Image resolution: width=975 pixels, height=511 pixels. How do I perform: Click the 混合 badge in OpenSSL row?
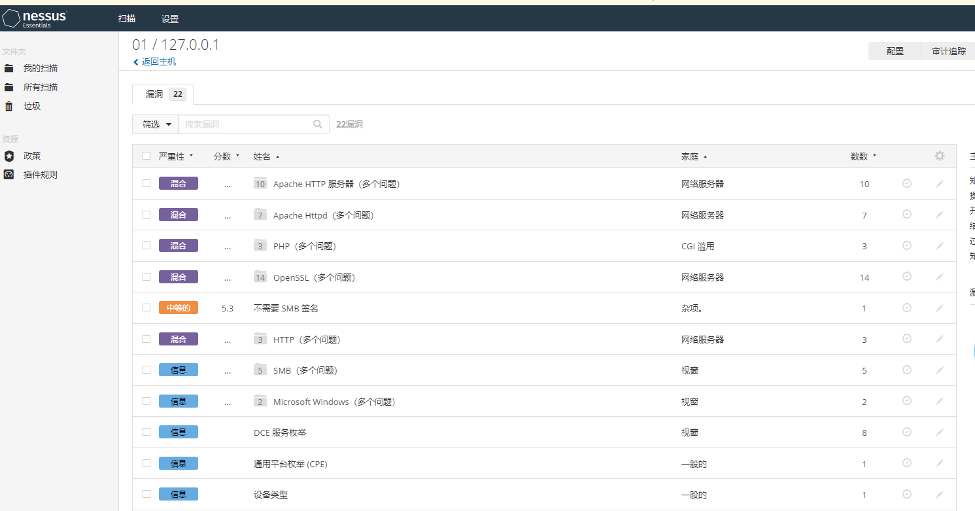(179, 277)
